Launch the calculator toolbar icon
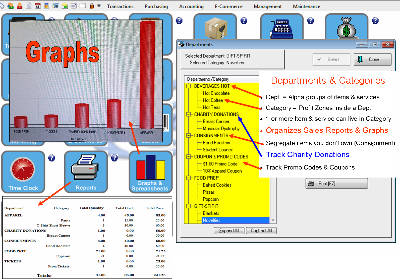Viewport: 400px width, 279px height. pyautogui.click(x=46, y=6)
